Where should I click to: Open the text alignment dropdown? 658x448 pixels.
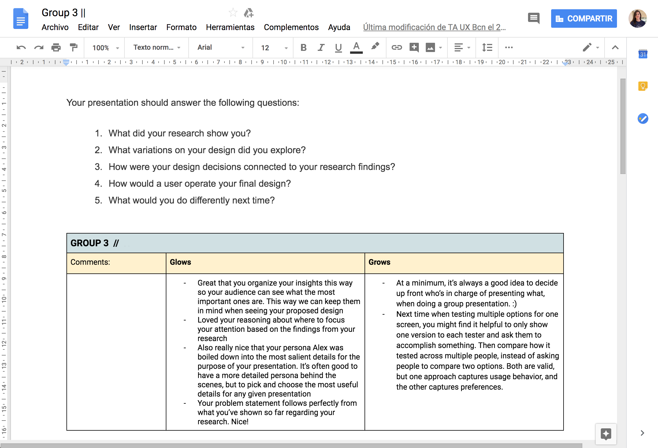point(462,47)
